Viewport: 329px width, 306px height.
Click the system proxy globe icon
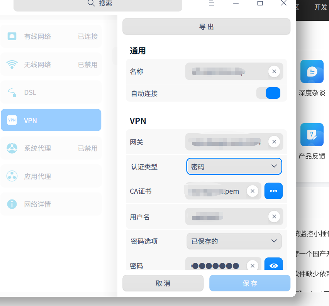coord(12,148)
